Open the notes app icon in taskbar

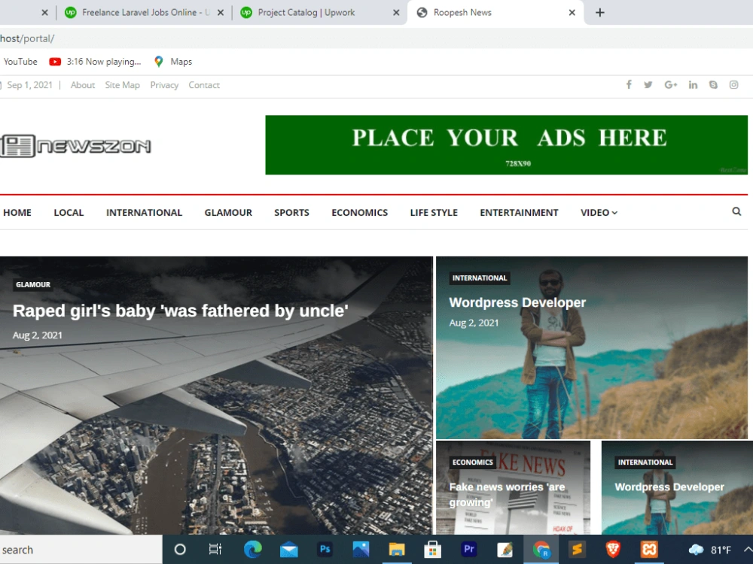point(505,550)
